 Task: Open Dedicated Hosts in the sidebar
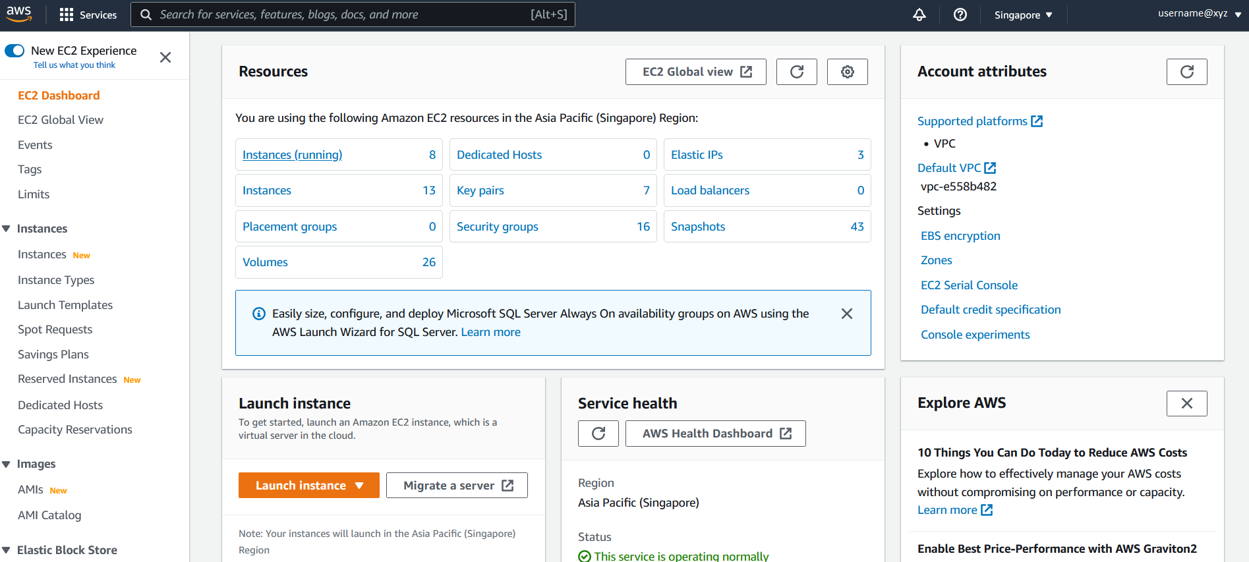[x=60, y=405]
